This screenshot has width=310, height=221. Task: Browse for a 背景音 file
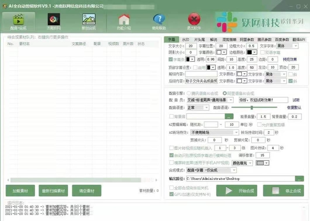pyautogui.click(x=229, y=117)
